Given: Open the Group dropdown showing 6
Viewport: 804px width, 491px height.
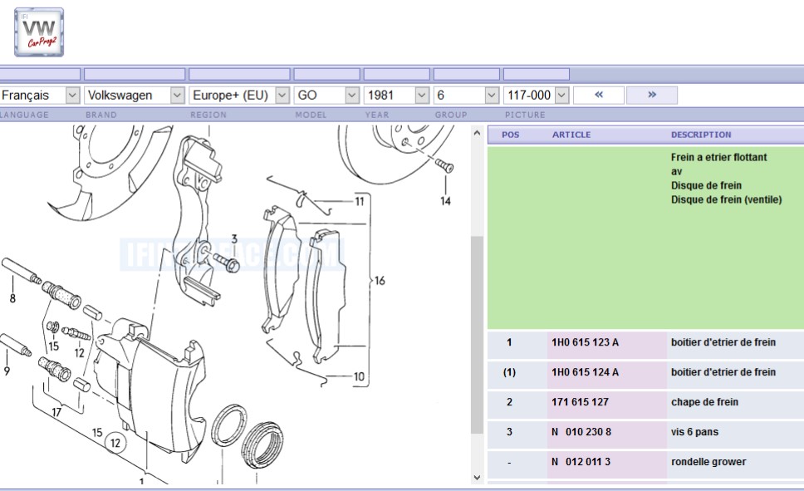Looking at the screenshot, I should (467, 95).
